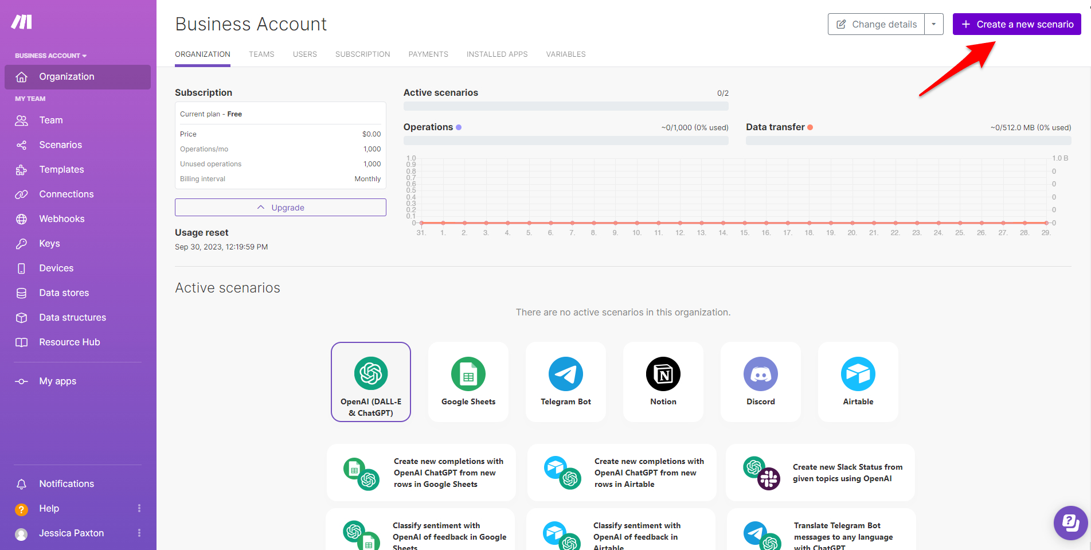Switch to the Teams tab
The width and height of the screenshot is (1091, 550).
261,54
